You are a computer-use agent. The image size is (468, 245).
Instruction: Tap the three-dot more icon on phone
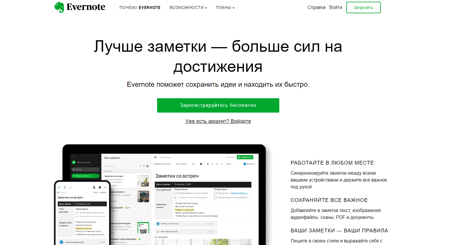(x=106, y=187)
